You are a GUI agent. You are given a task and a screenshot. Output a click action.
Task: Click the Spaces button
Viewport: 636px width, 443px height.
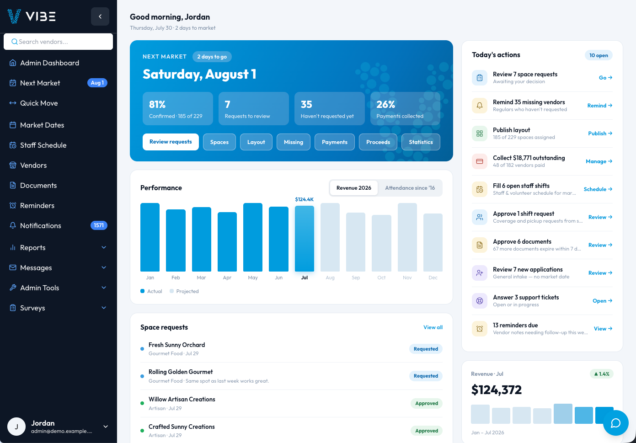click(x=219, y=142)
